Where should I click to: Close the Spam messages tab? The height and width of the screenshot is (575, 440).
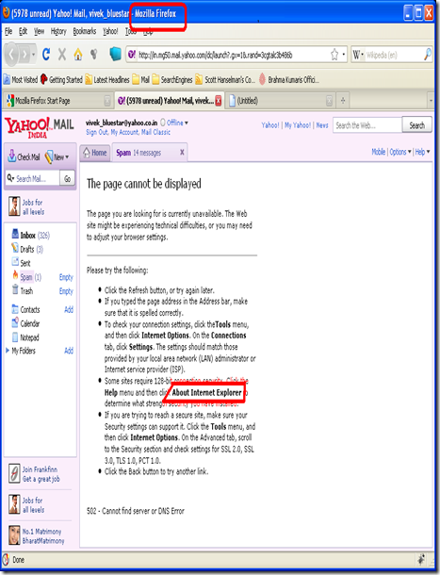tap(182, 152)
